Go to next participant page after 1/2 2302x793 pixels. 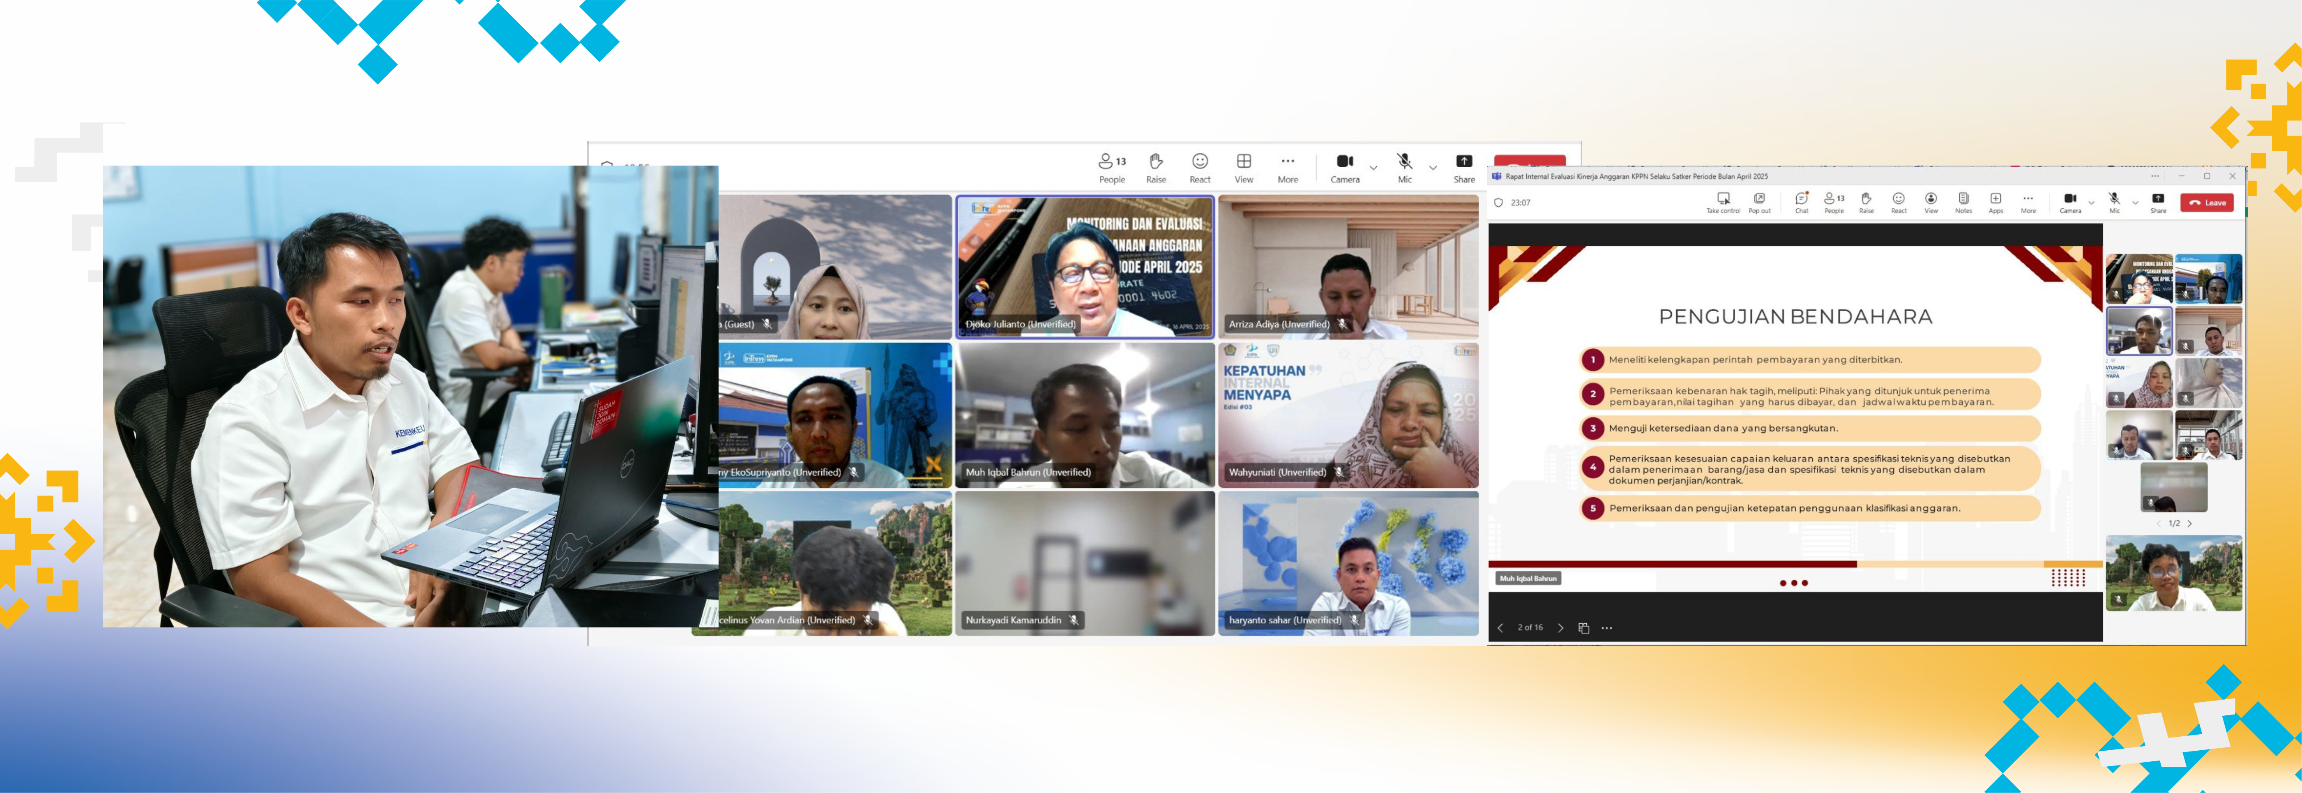2189,524
